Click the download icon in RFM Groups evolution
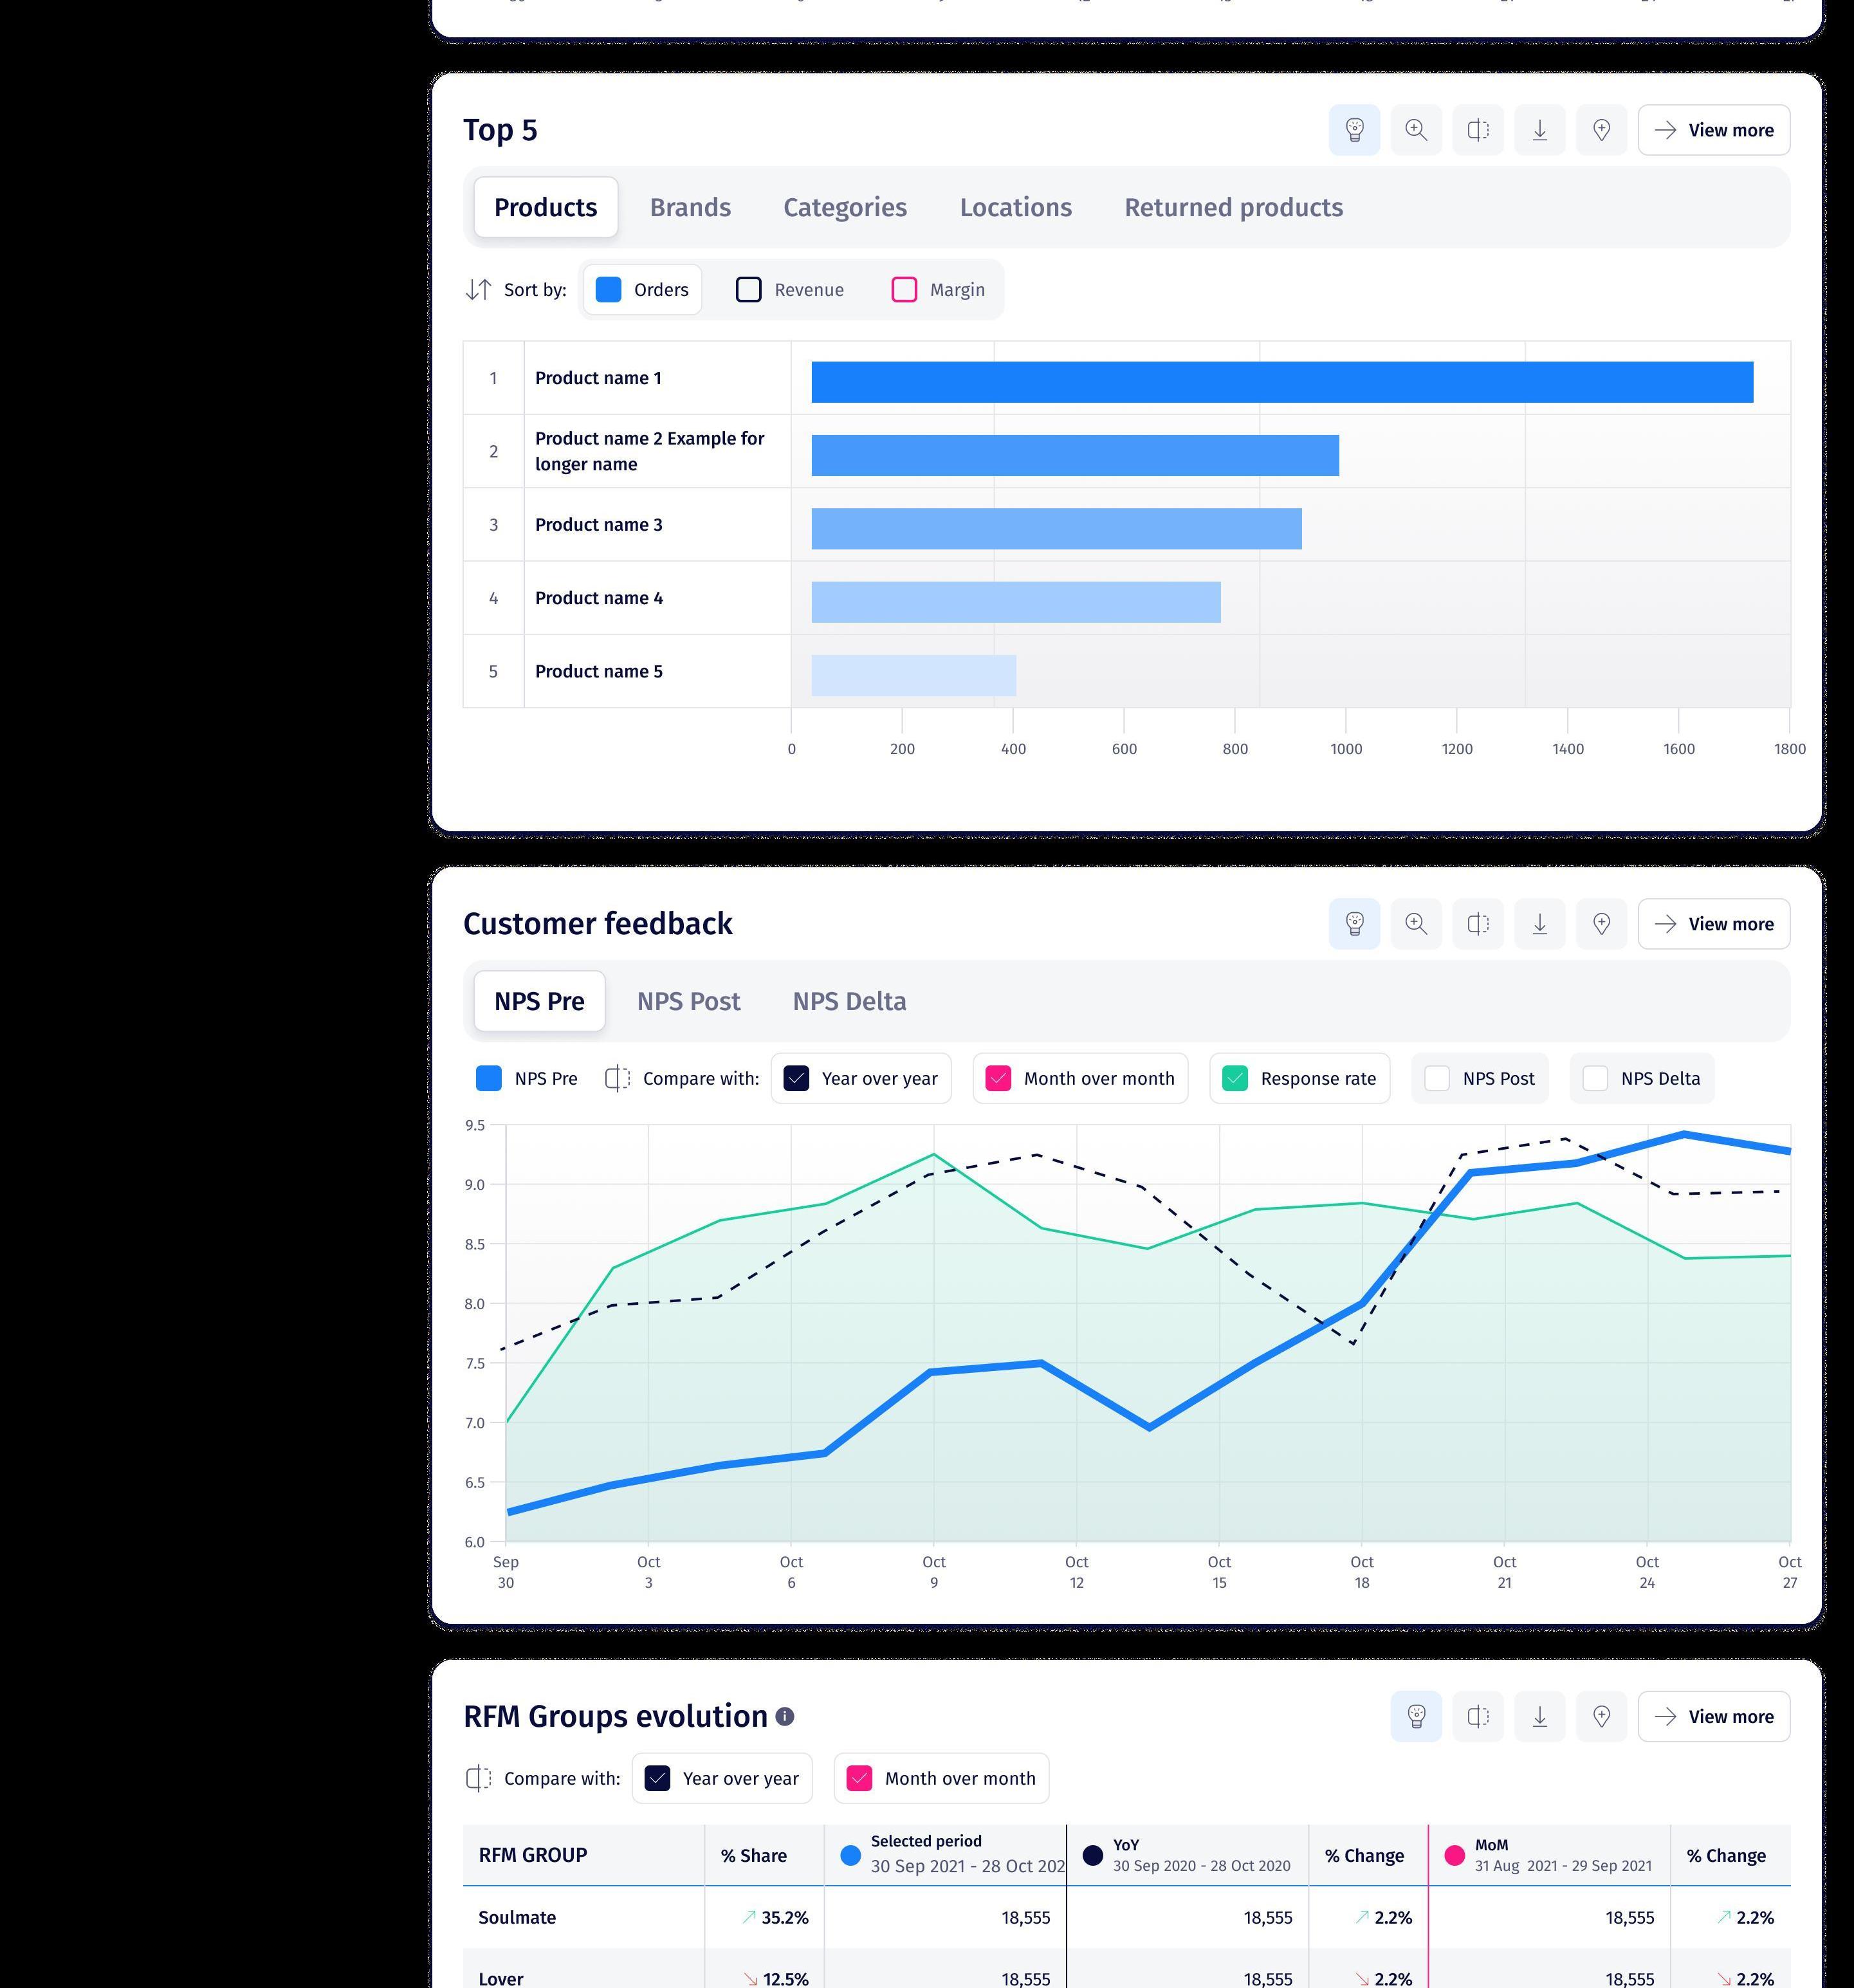The image size is (1854, 1988). click(x=1540, y=1716)
